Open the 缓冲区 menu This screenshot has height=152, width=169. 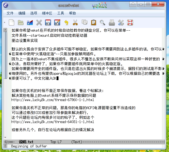(47, 13)
